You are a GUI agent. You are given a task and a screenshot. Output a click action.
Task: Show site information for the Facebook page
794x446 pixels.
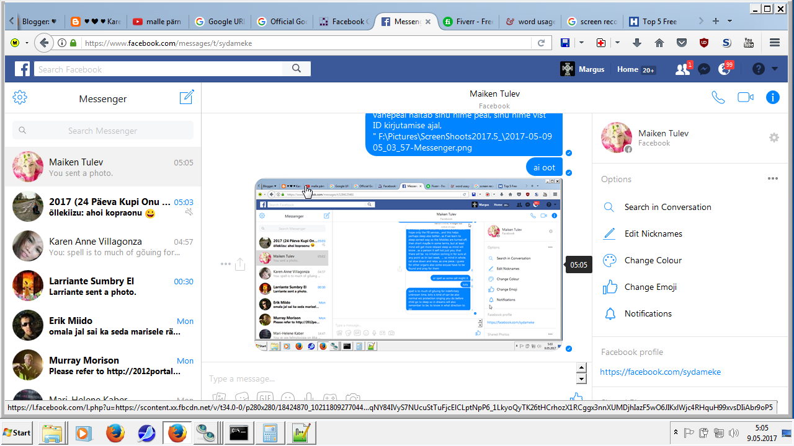[62, 43]
